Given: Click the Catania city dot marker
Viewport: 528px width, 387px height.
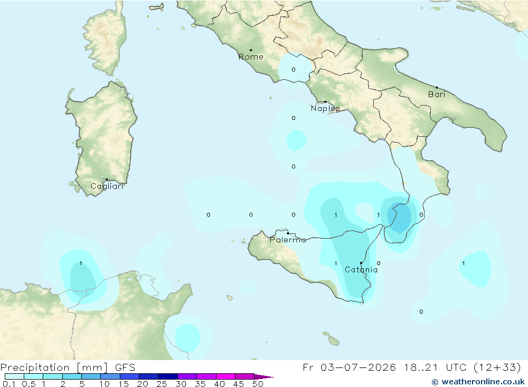Looking at the screenshot, I should pos(361,263).
